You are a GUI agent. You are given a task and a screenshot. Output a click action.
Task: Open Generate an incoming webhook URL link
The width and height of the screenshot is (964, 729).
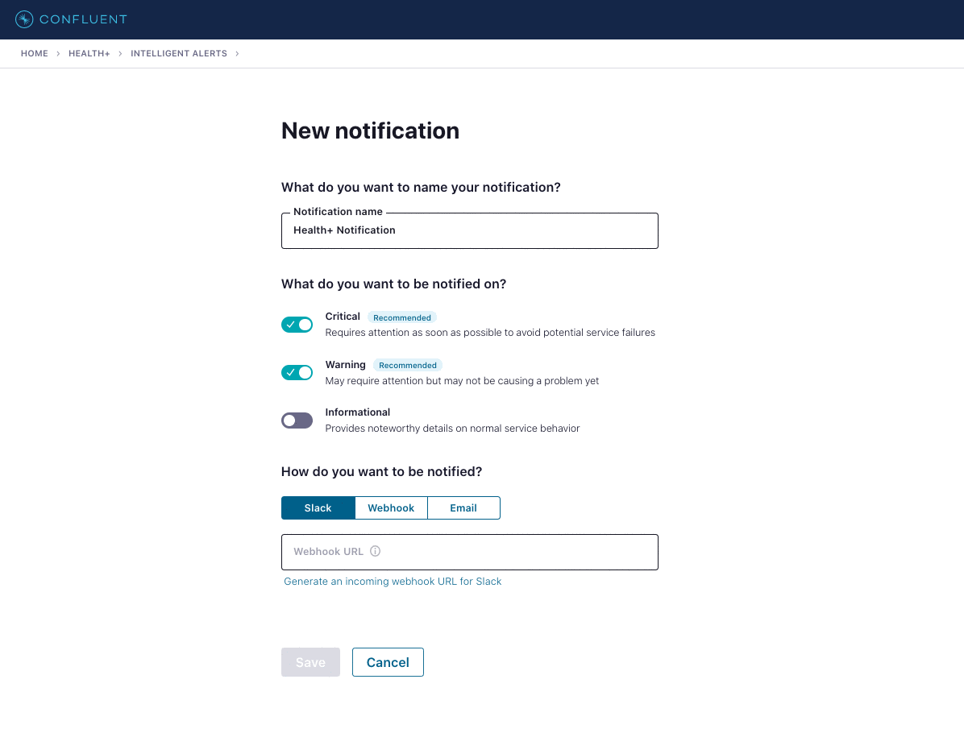coord(393,582)
